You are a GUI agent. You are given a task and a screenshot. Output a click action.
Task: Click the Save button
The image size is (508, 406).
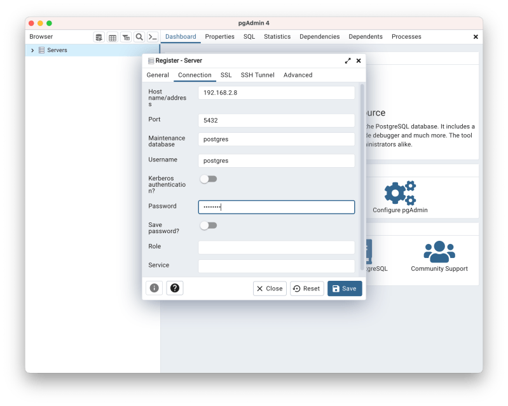[x=345, y=288]
